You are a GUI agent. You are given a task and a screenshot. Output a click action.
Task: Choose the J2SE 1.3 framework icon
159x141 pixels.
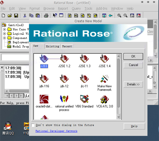point(84,59)
